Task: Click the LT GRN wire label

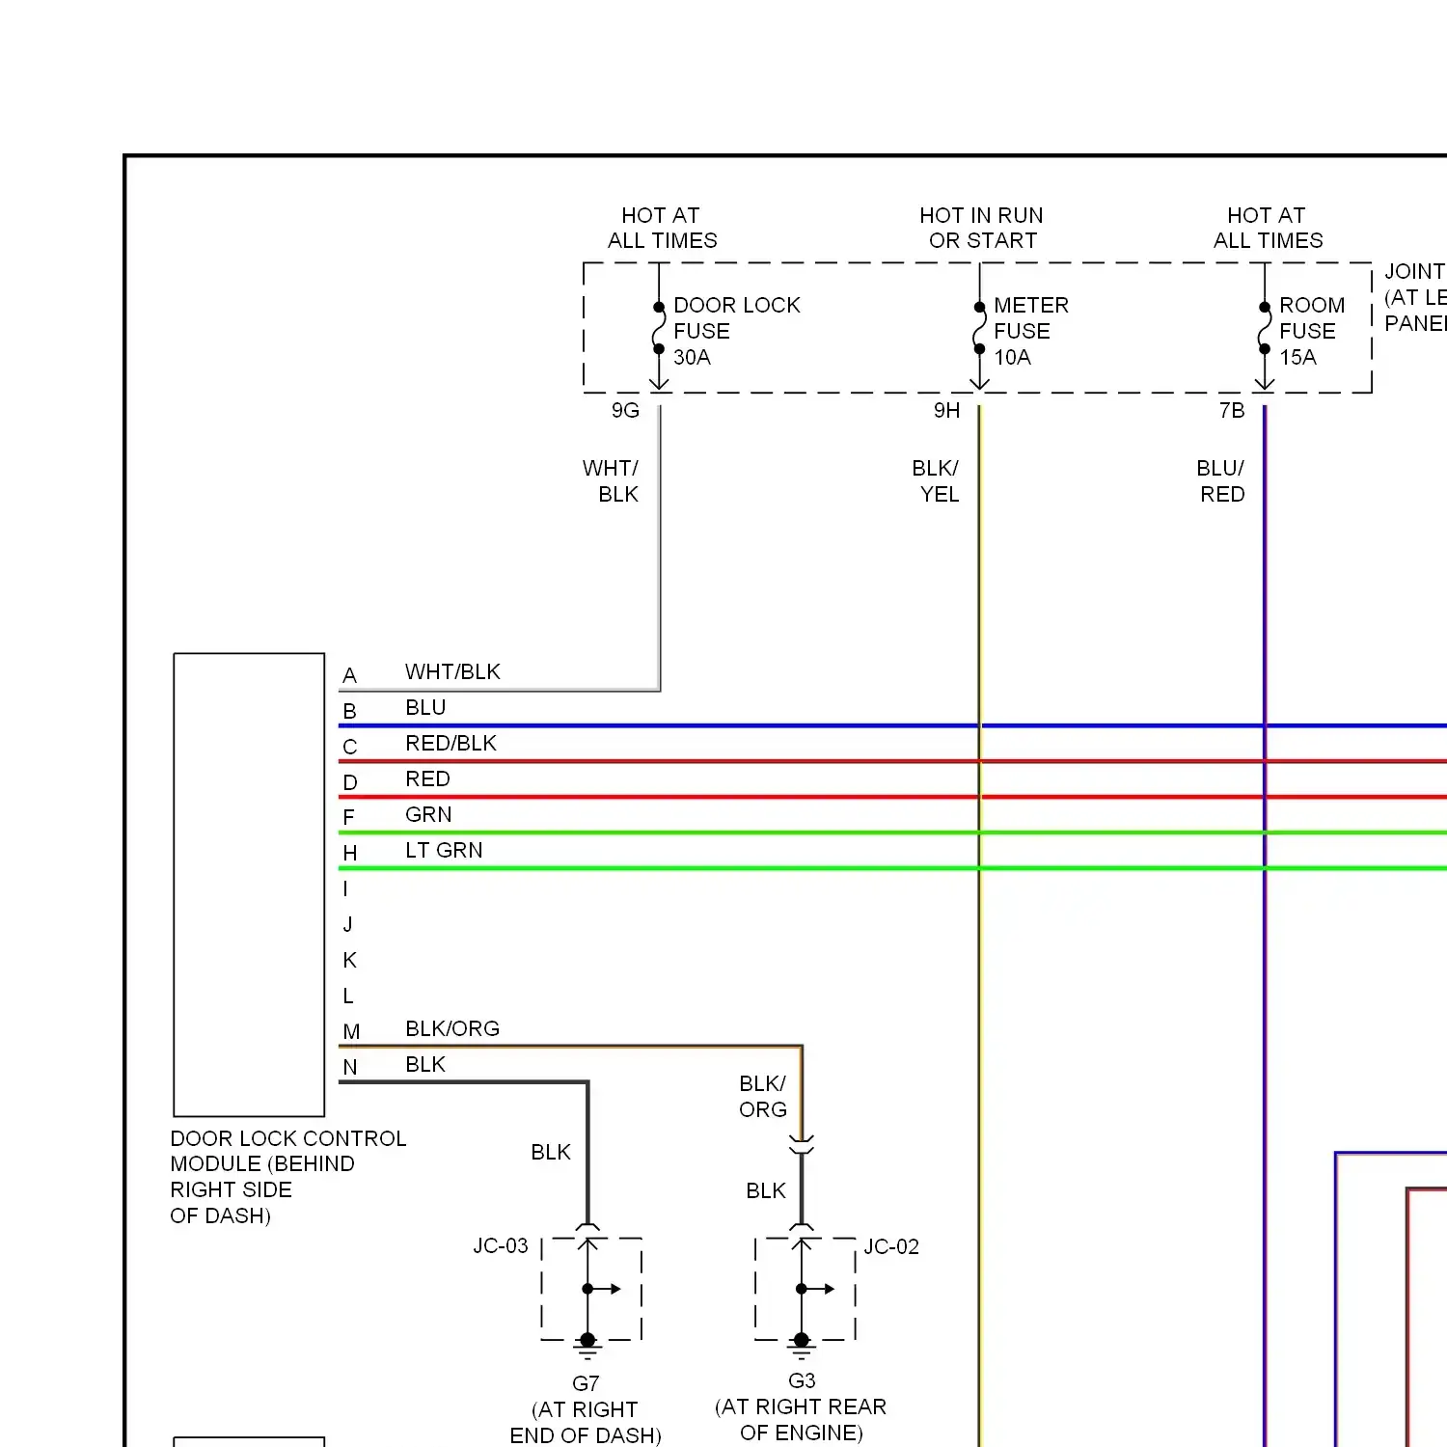Action: tap(444, 850)
